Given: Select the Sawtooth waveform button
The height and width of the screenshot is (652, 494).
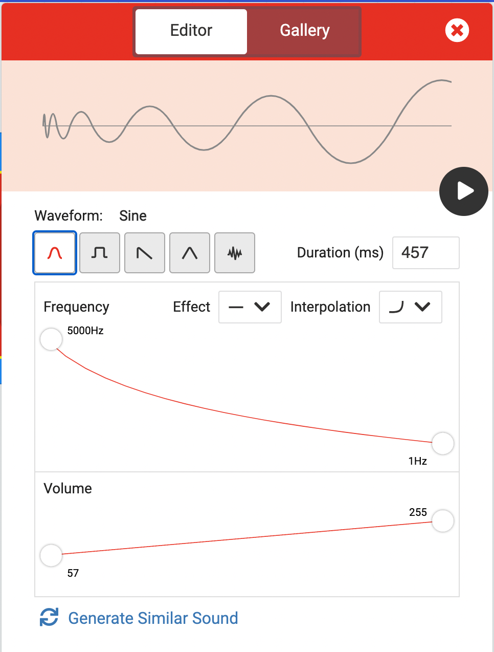Looking at the screenshot, I should click(145, 253).
